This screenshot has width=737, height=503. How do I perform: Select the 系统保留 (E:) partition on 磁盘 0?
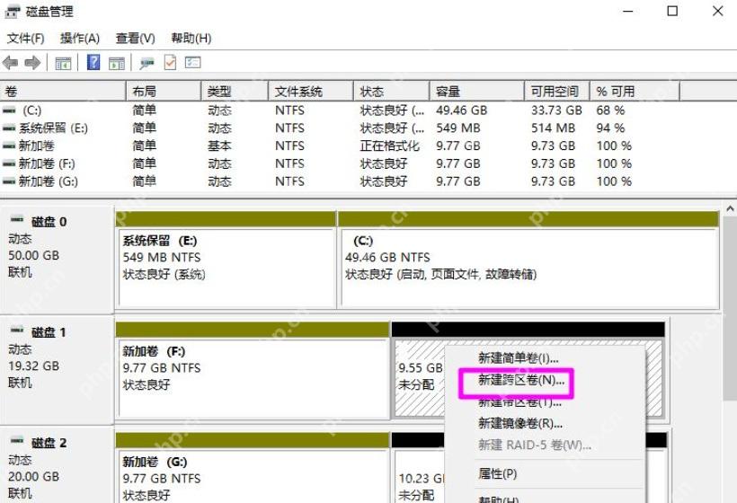pyautogui.click(x=226, y=260)
